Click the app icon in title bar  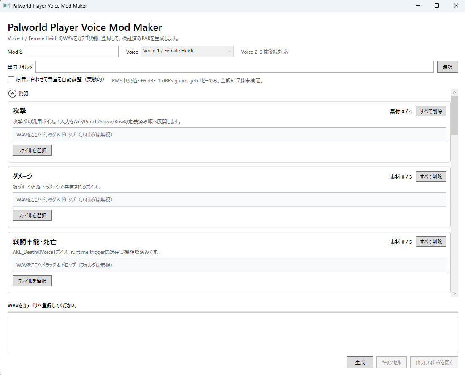click(6, 5)
